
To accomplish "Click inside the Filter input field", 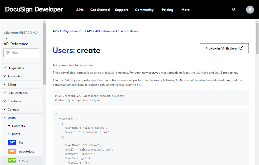I will pyautogui.click(x=23, y=53).
